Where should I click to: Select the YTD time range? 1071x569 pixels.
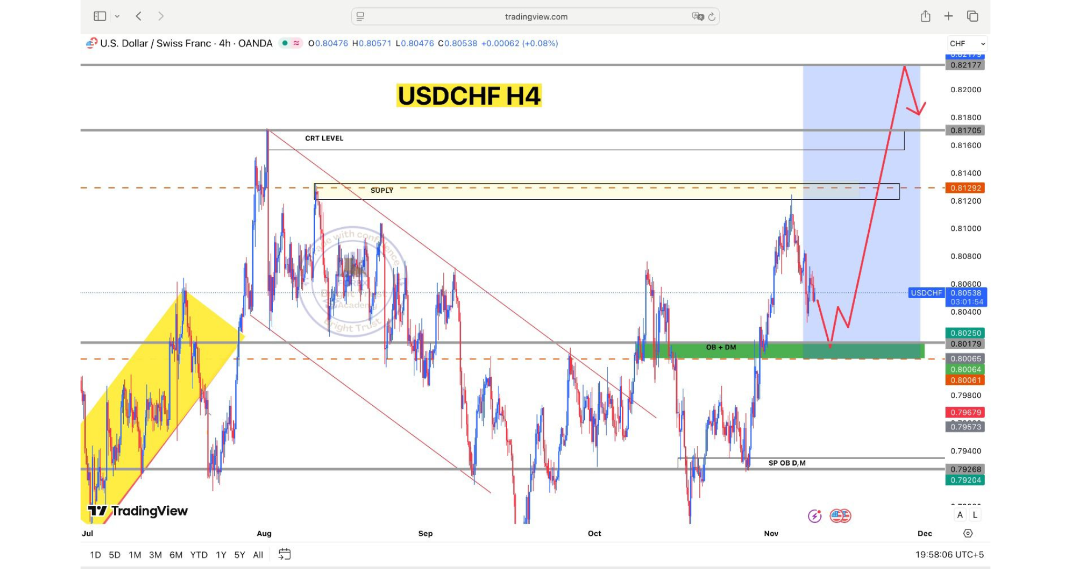tap(199, 555)
